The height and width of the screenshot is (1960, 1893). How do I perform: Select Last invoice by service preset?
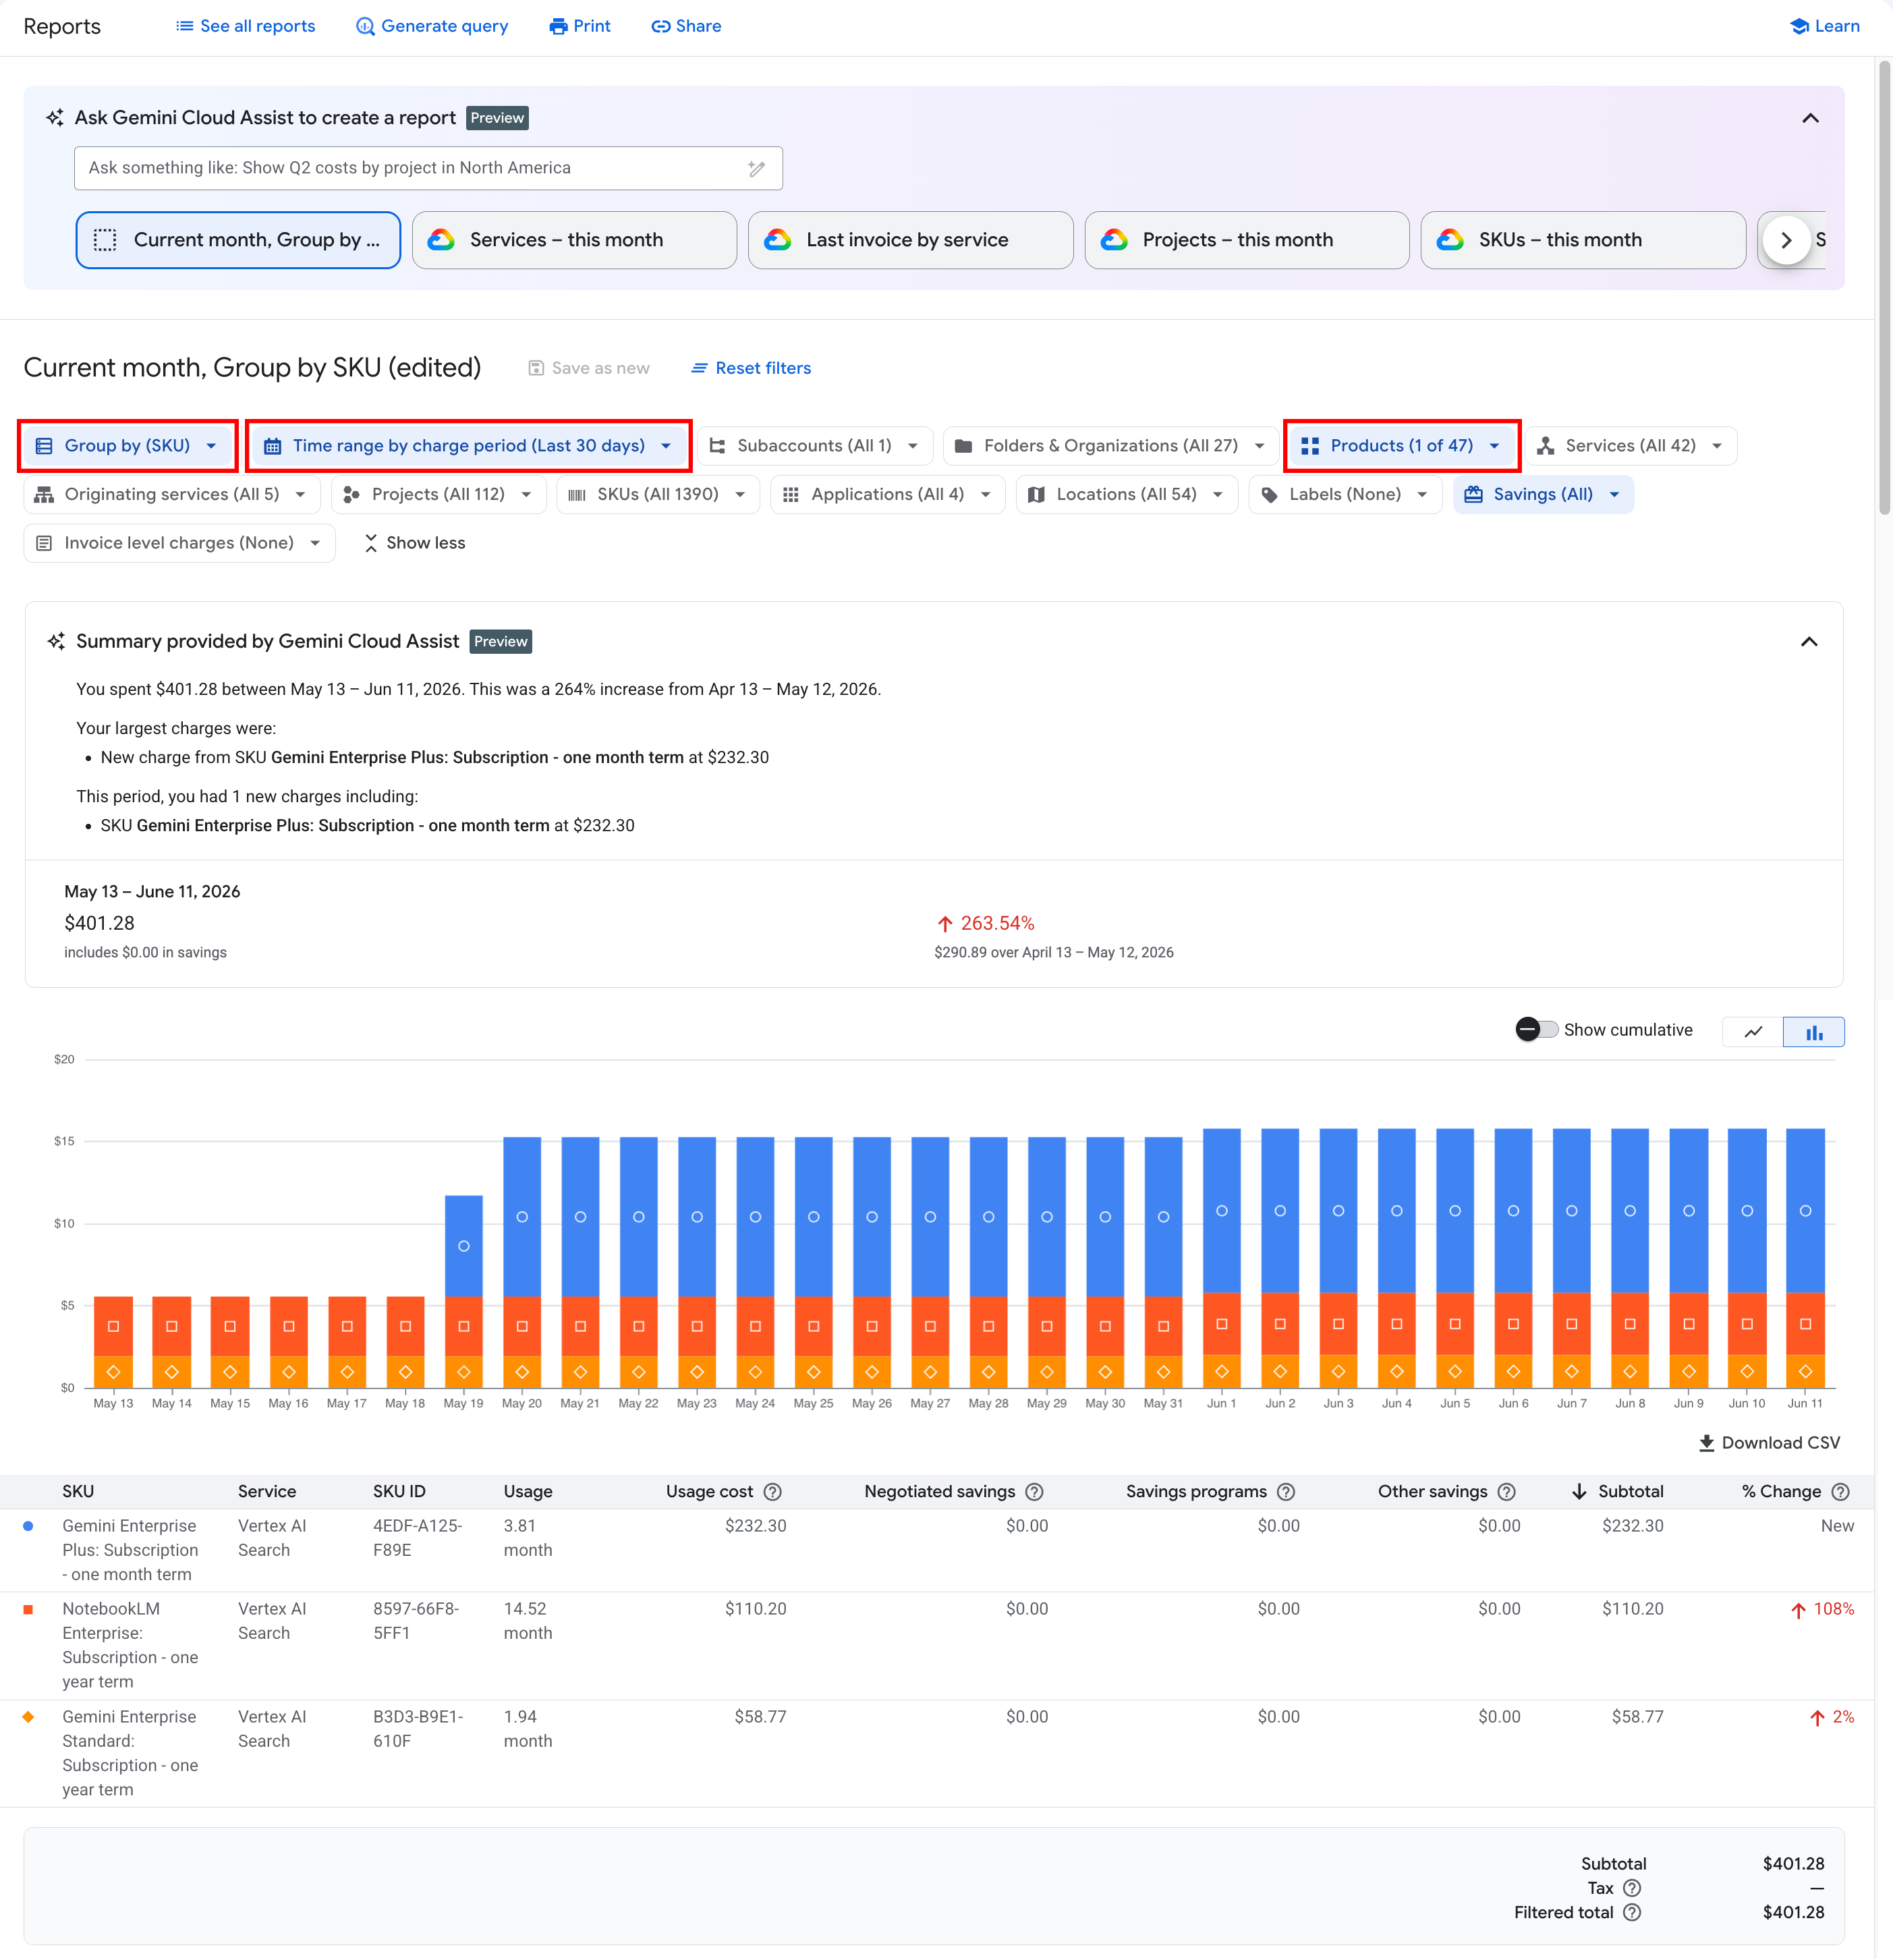point(910,240)
